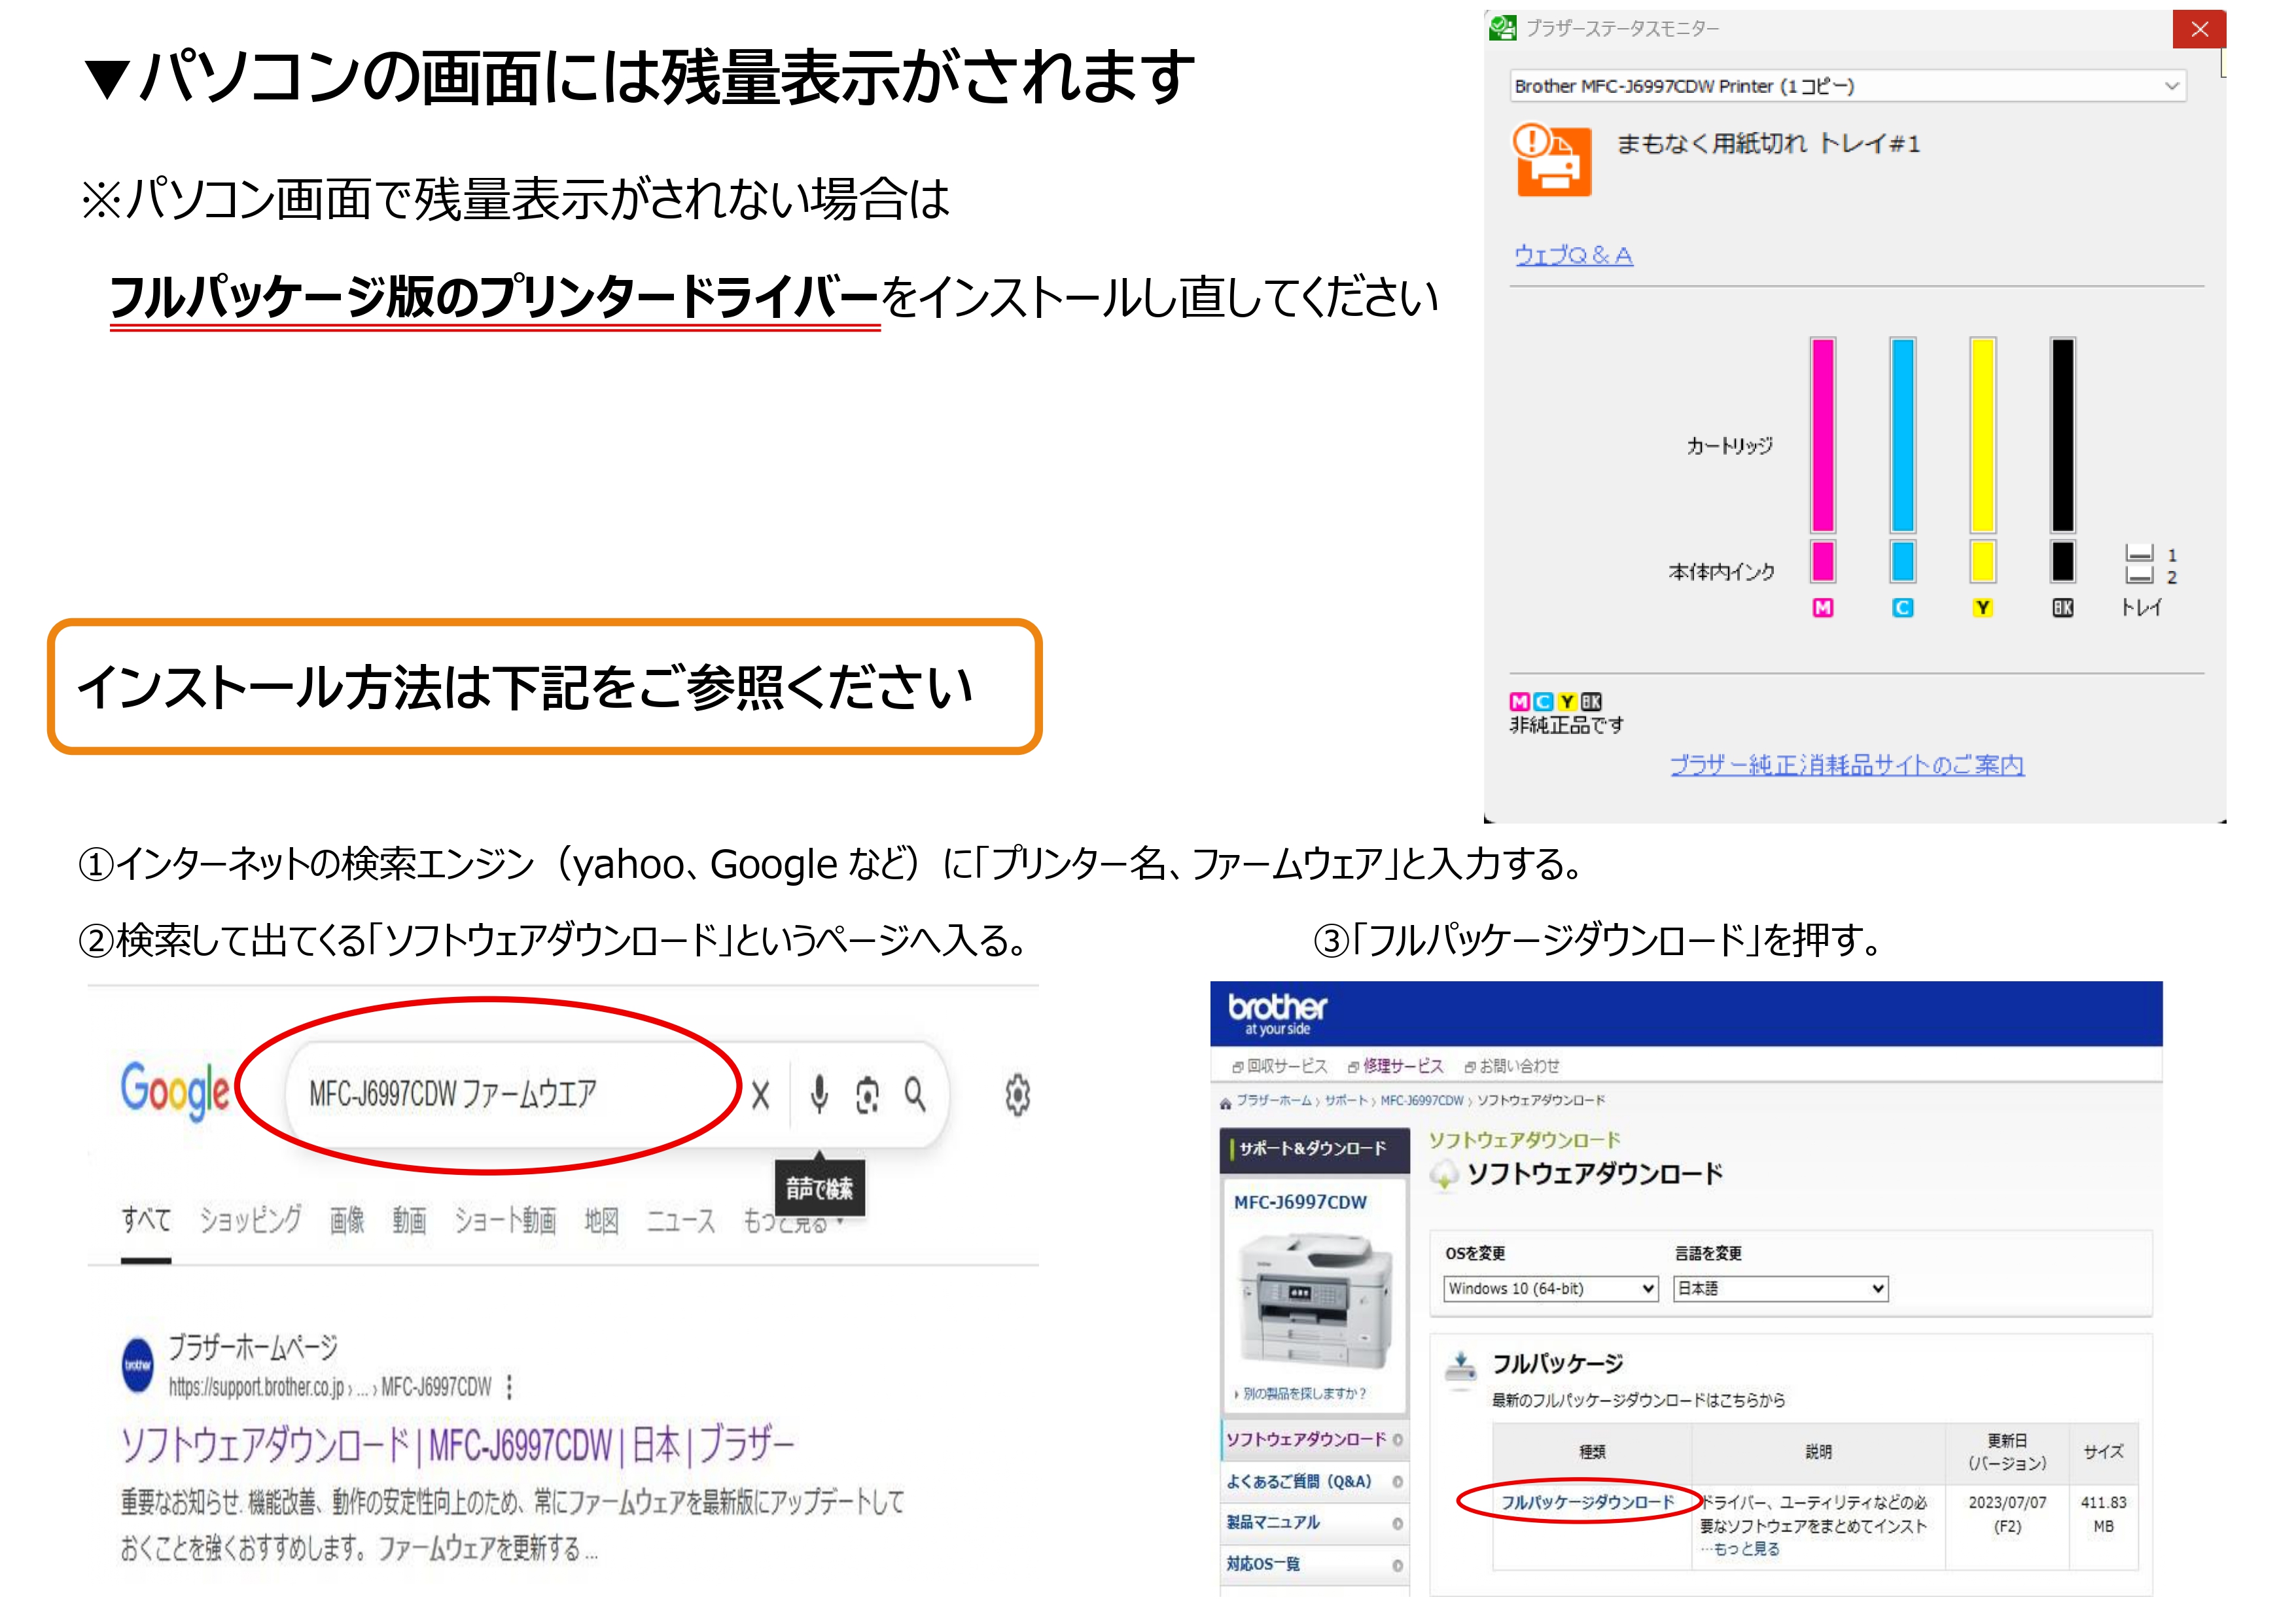Click the orange printer warning status icon
Screen dimensions: 2296x1623
click(1551, 160)
